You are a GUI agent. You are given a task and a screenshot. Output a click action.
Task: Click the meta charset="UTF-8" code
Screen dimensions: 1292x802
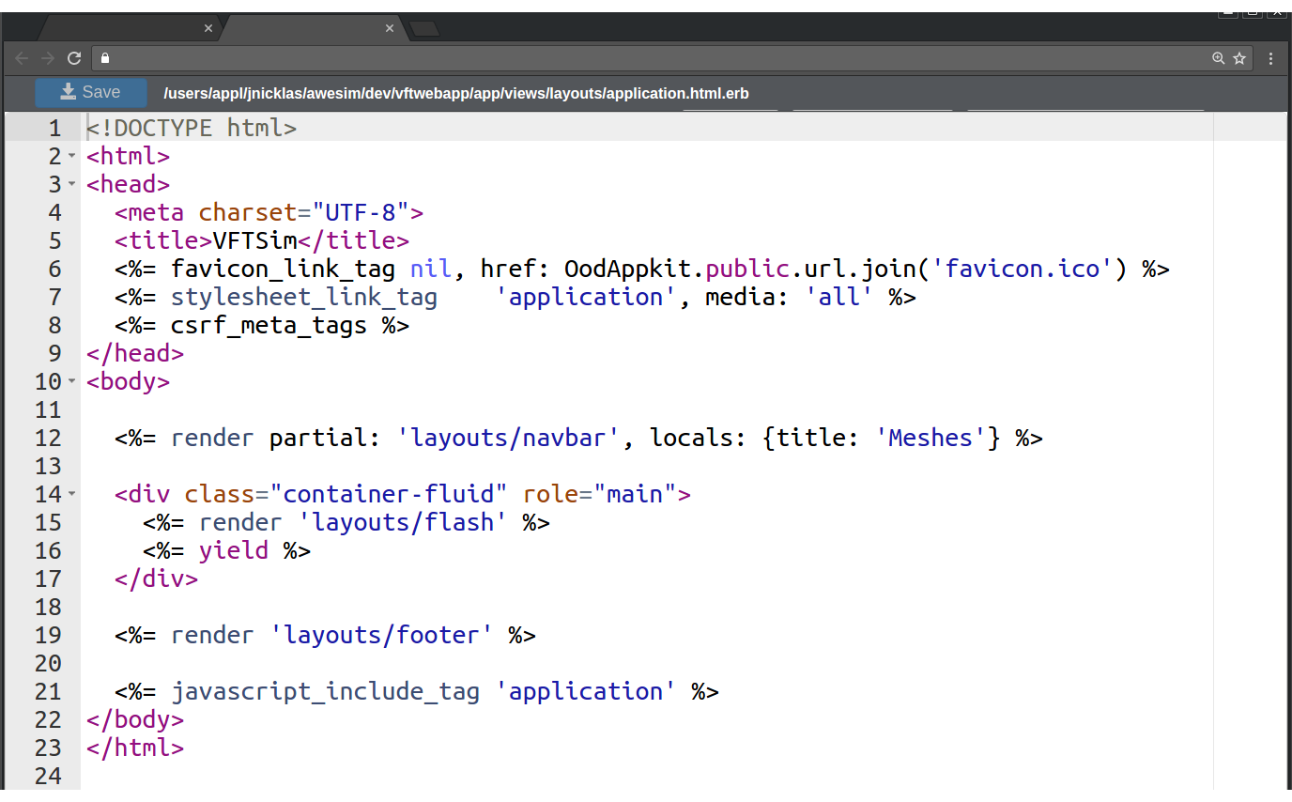coord(269,212)
